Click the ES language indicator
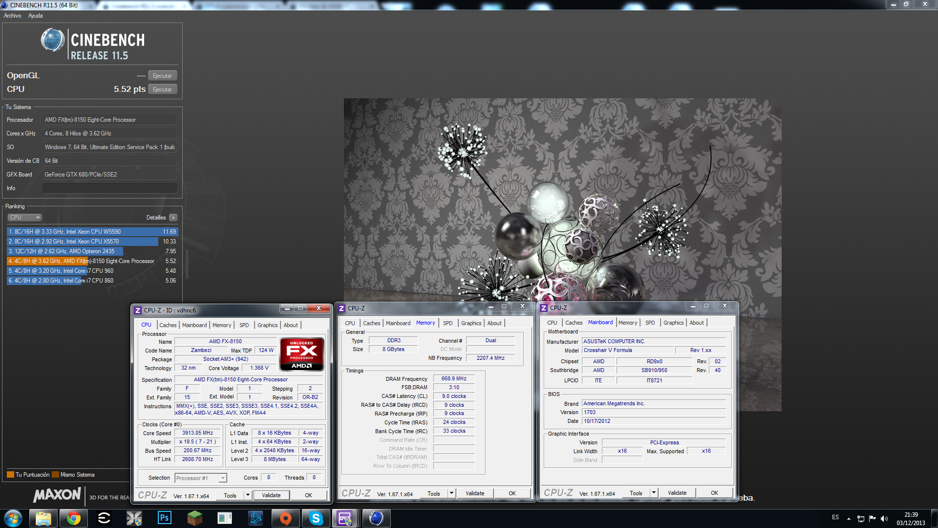The width and height of the screenshot is (938, 528). click(x=835, y=517)
